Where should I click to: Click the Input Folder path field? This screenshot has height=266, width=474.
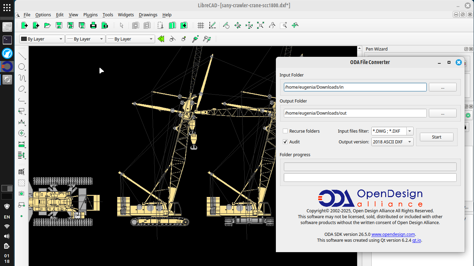355,87
